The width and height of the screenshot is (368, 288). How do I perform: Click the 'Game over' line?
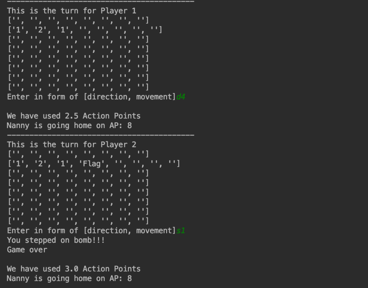click(x=27, y=250)
